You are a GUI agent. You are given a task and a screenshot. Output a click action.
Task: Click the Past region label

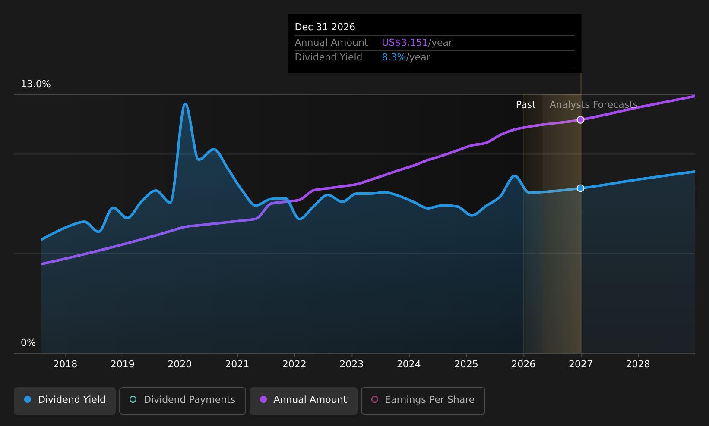click(x=525, y=105)
